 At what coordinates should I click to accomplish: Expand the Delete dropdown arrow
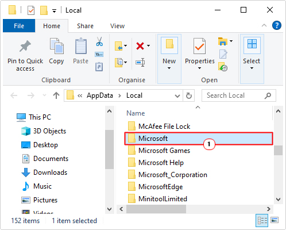tap(148, 45)
